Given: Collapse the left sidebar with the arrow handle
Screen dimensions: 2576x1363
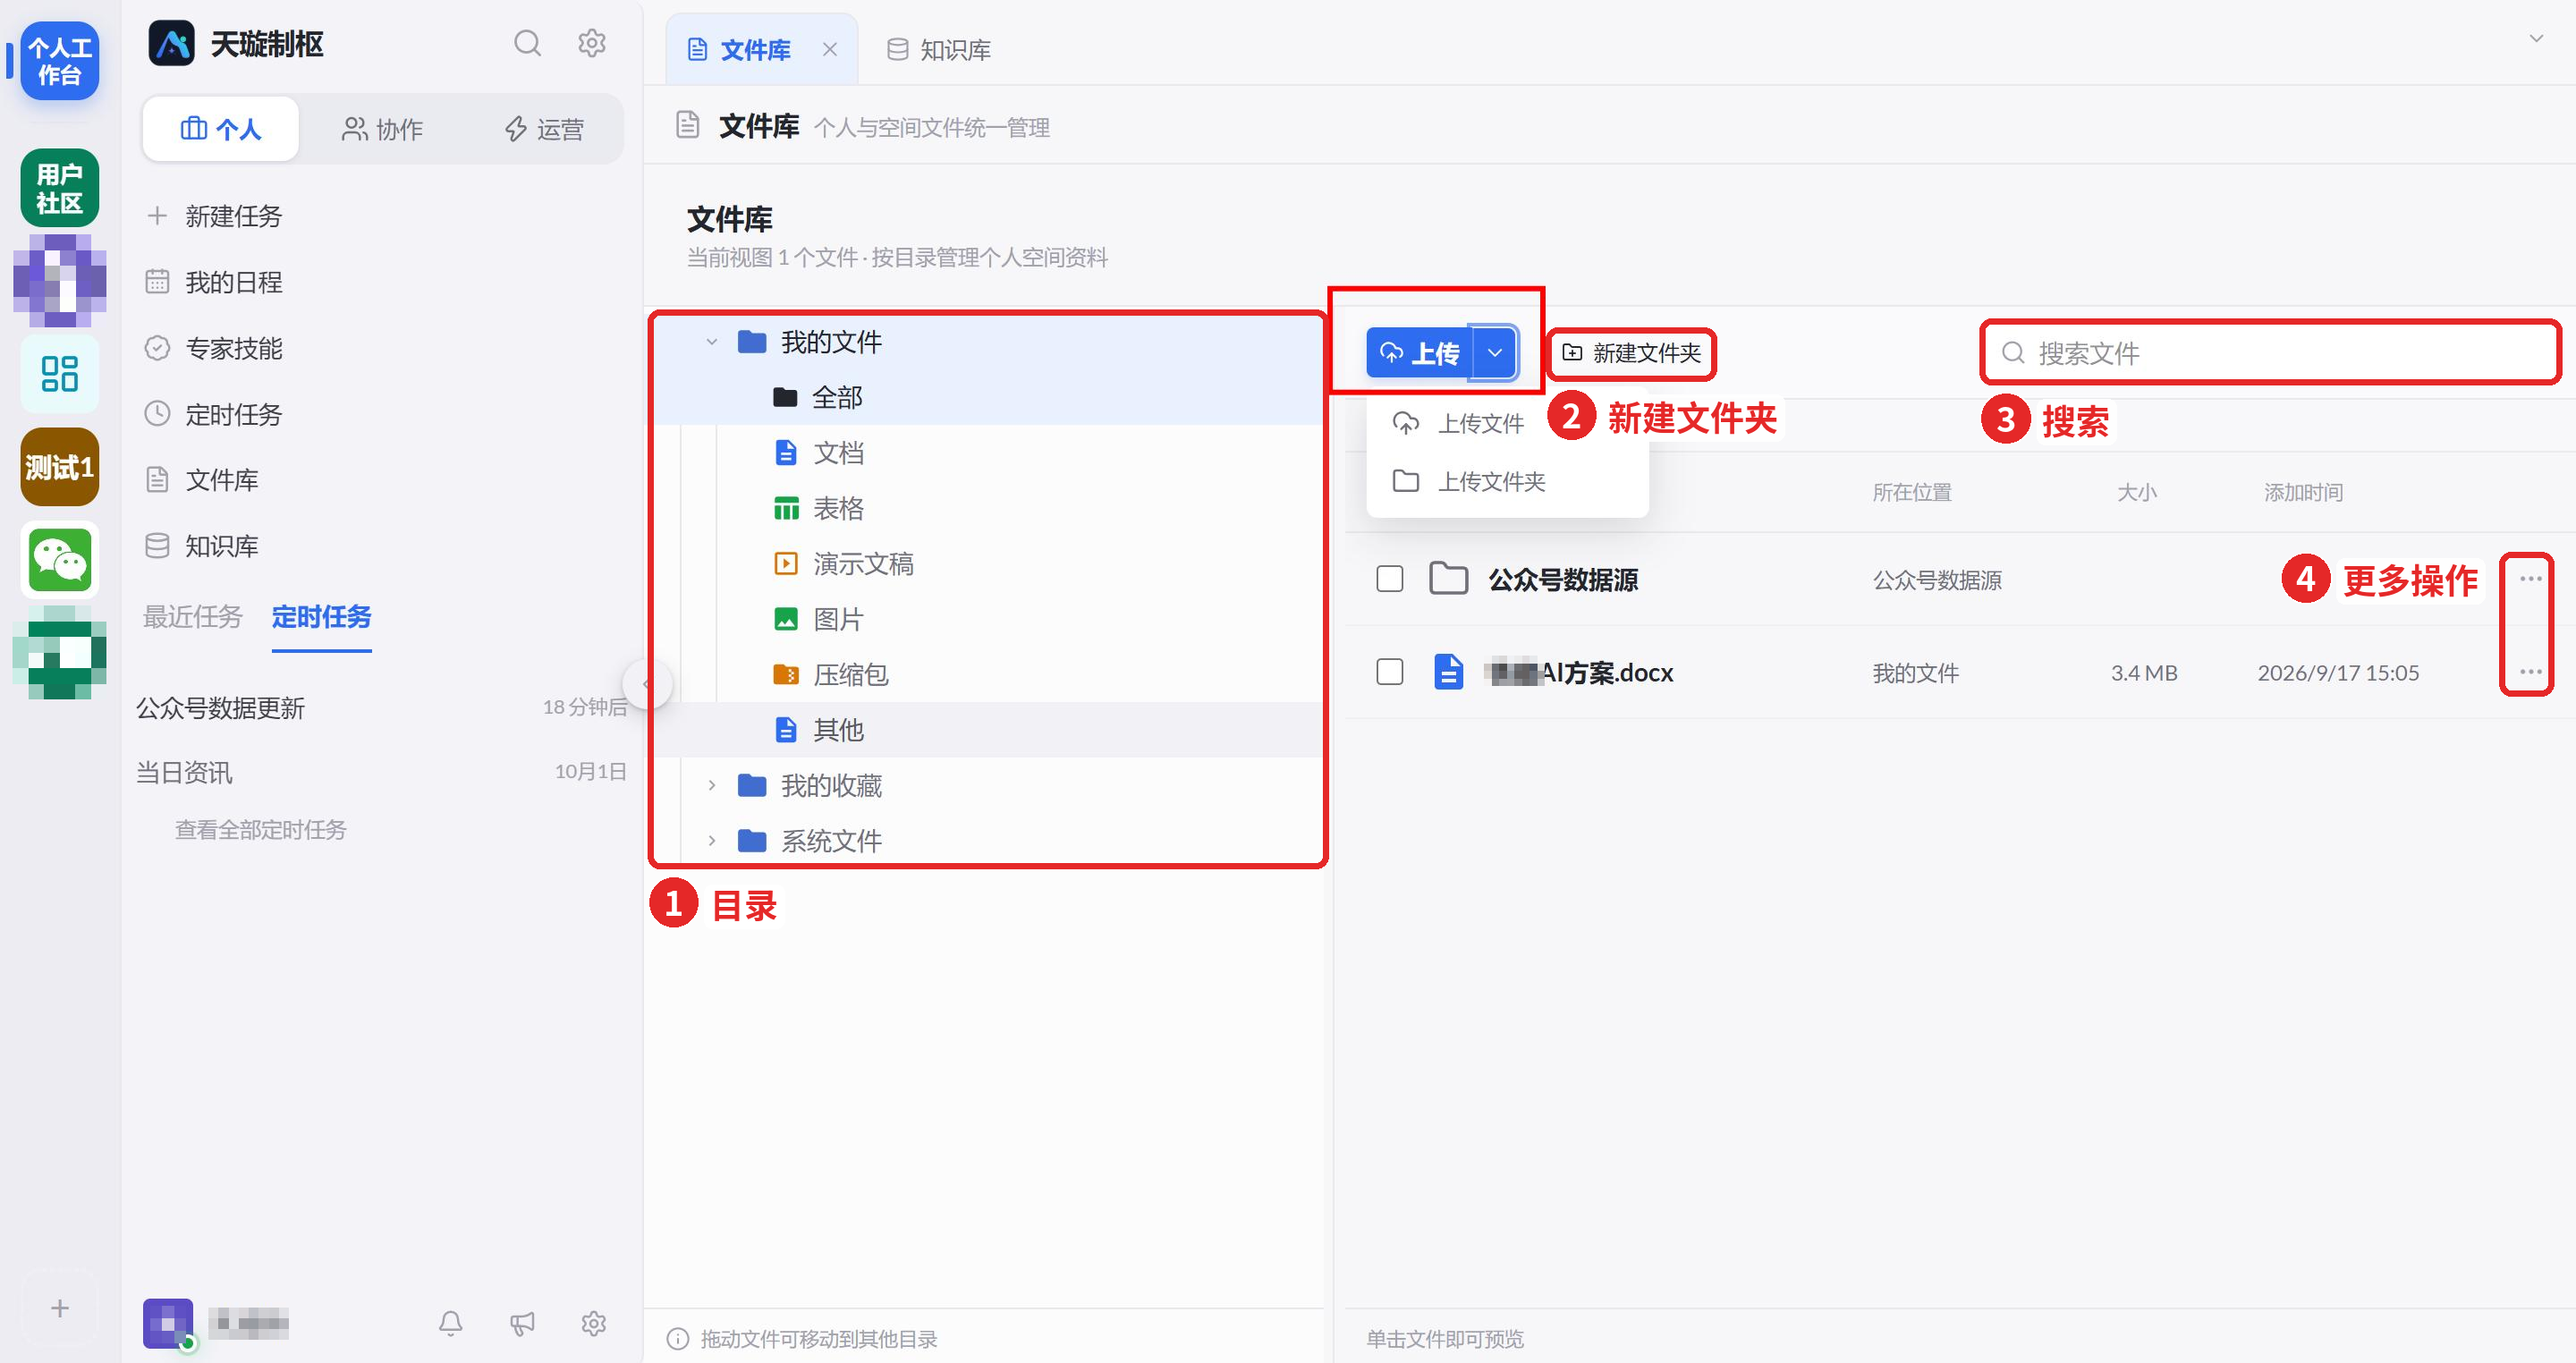Looking at the screenshot, I should point(647,684).
